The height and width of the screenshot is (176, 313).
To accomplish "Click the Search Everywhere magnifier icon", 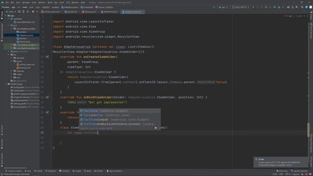I will click(302, 7).
